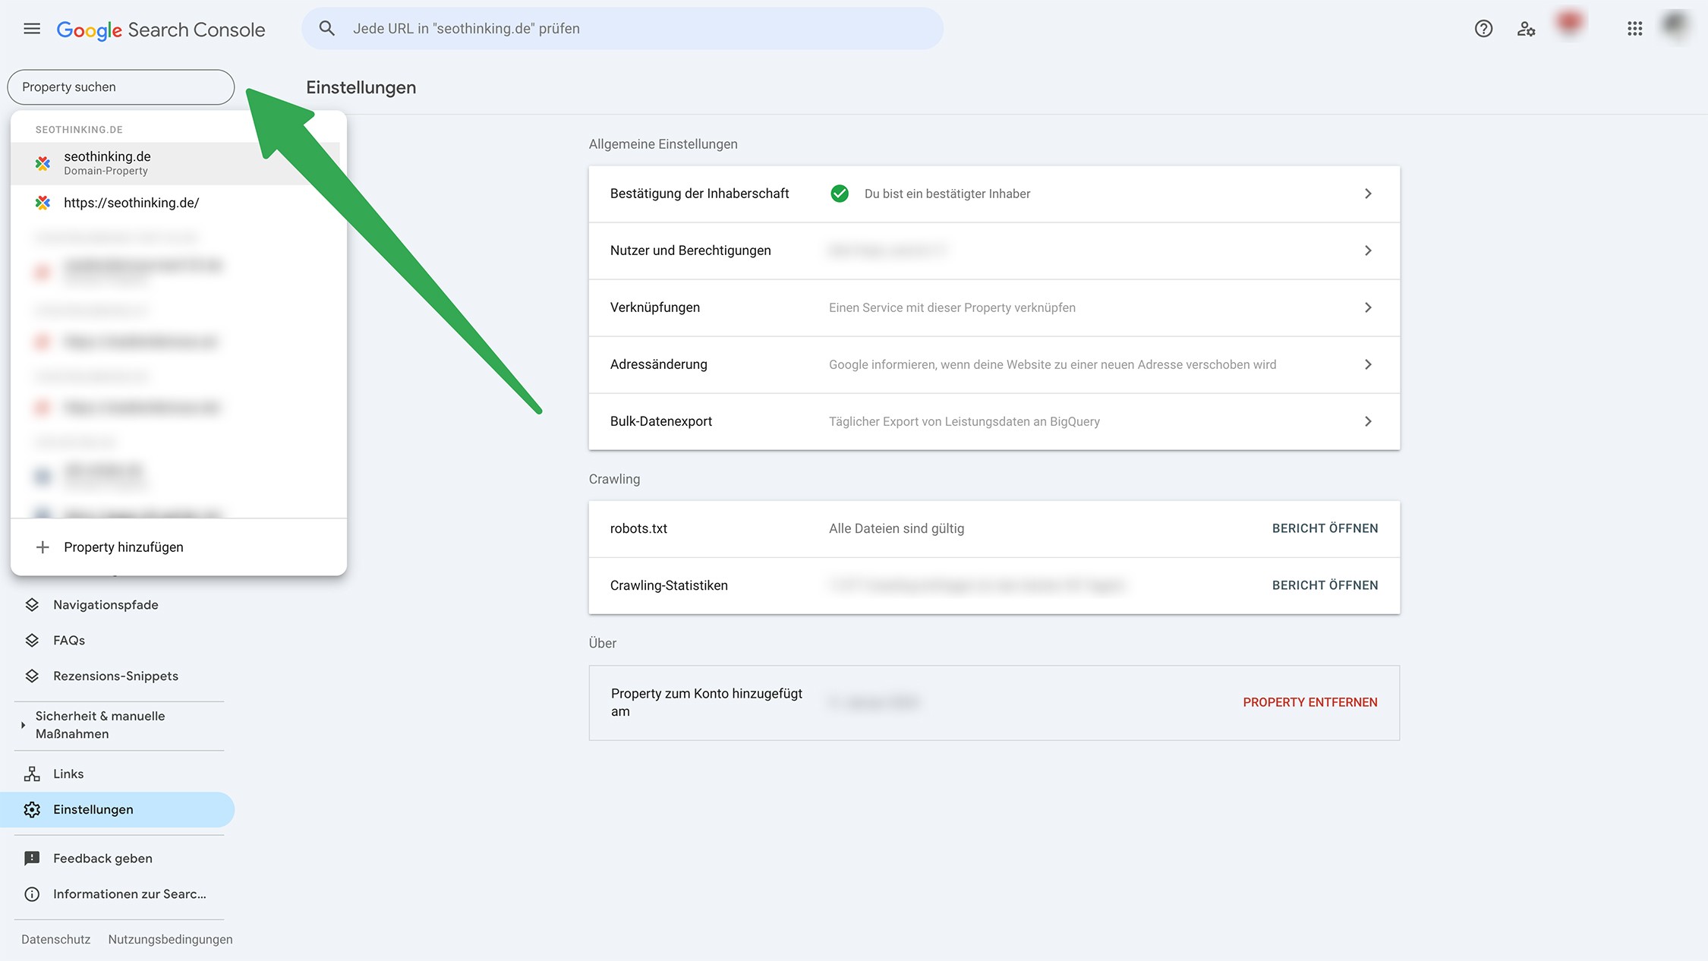Click the Links network icon
1708x961 pixels.
32,774
